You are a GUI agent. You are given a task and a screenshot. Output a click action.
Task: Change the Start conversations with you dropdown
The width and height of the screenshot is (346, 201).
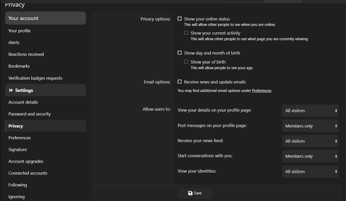(310, 156)
